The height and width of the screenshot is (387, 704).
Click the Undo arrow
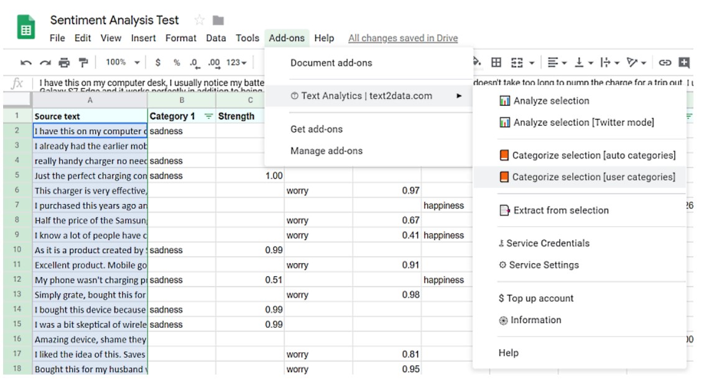tap(26, 63)
